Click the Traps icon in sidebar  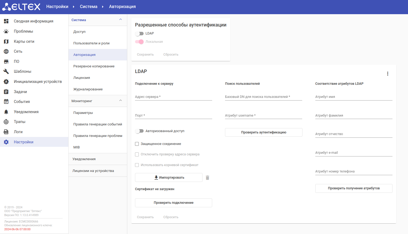6,122
